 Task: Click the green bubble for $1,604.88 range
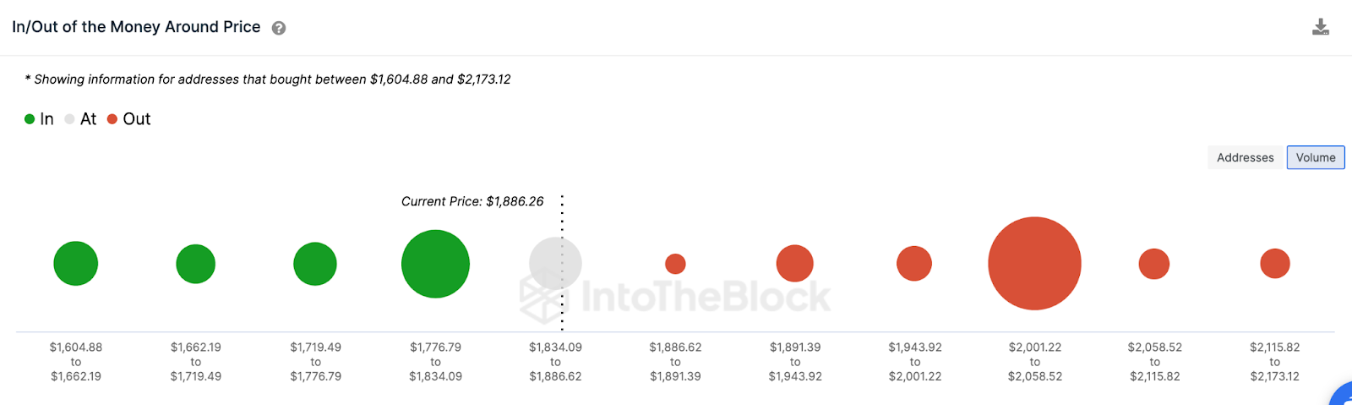click(76, 264)
